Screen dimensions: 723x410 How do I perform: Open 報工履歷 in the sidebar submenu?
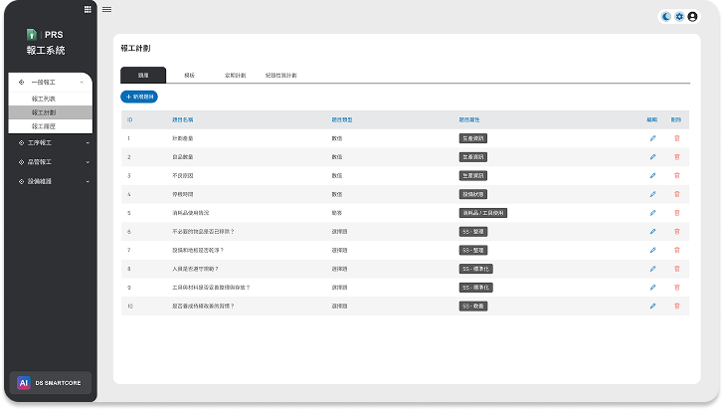[44, 126]
